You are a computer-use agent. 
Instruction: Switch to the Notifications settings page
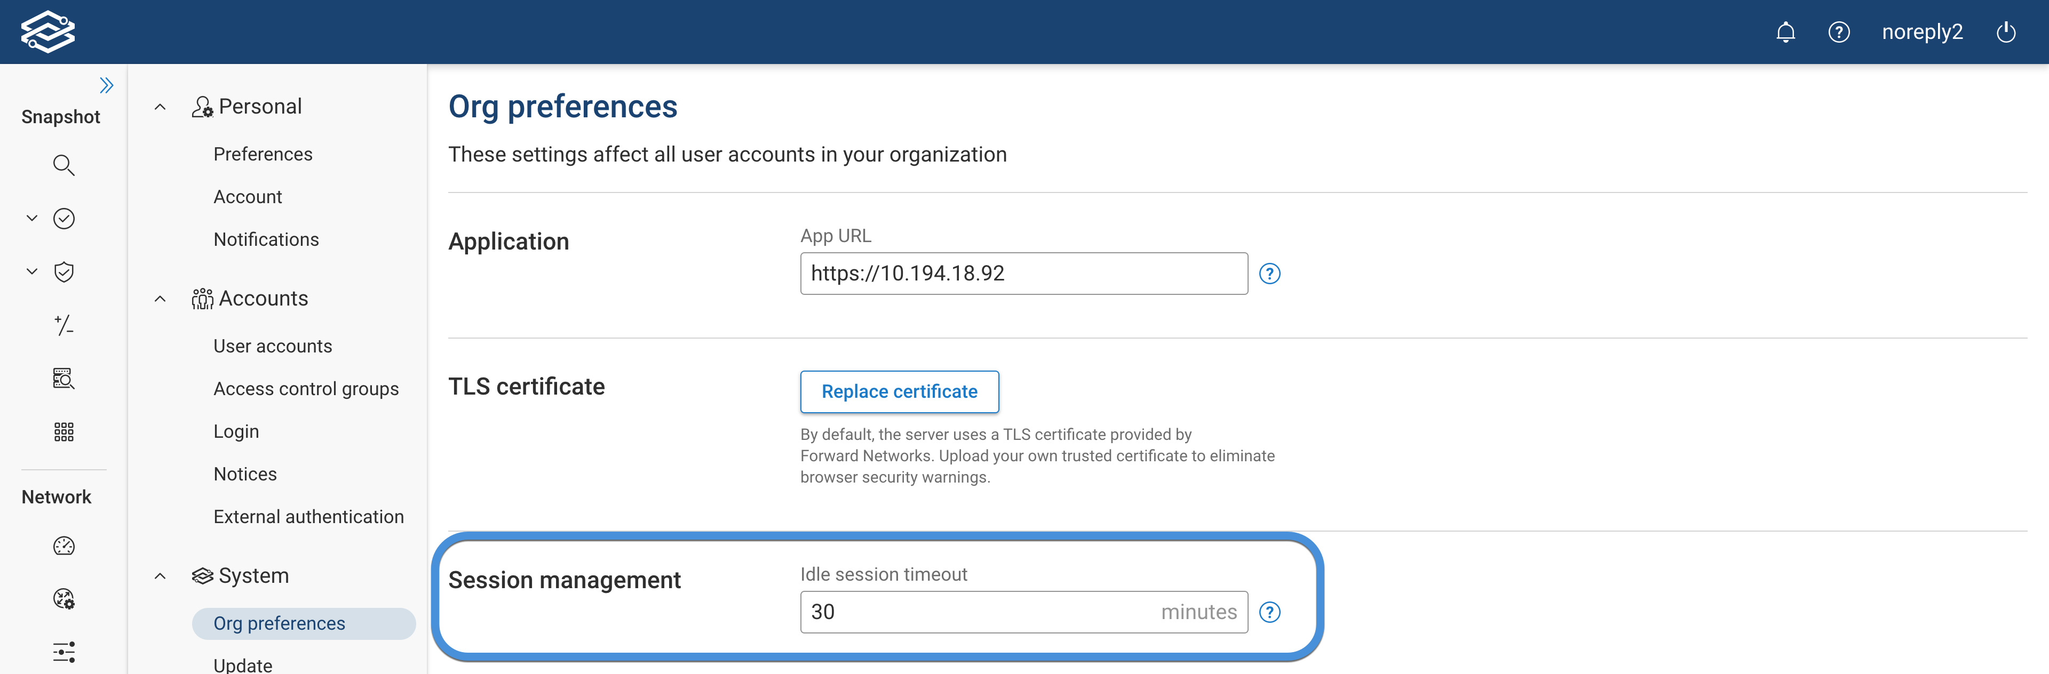coord(266,238)
